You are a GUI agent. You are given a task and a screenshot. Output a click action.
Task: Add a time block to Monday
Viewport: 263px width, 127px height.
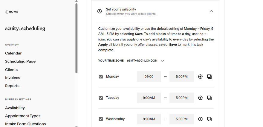coord(200,77)
